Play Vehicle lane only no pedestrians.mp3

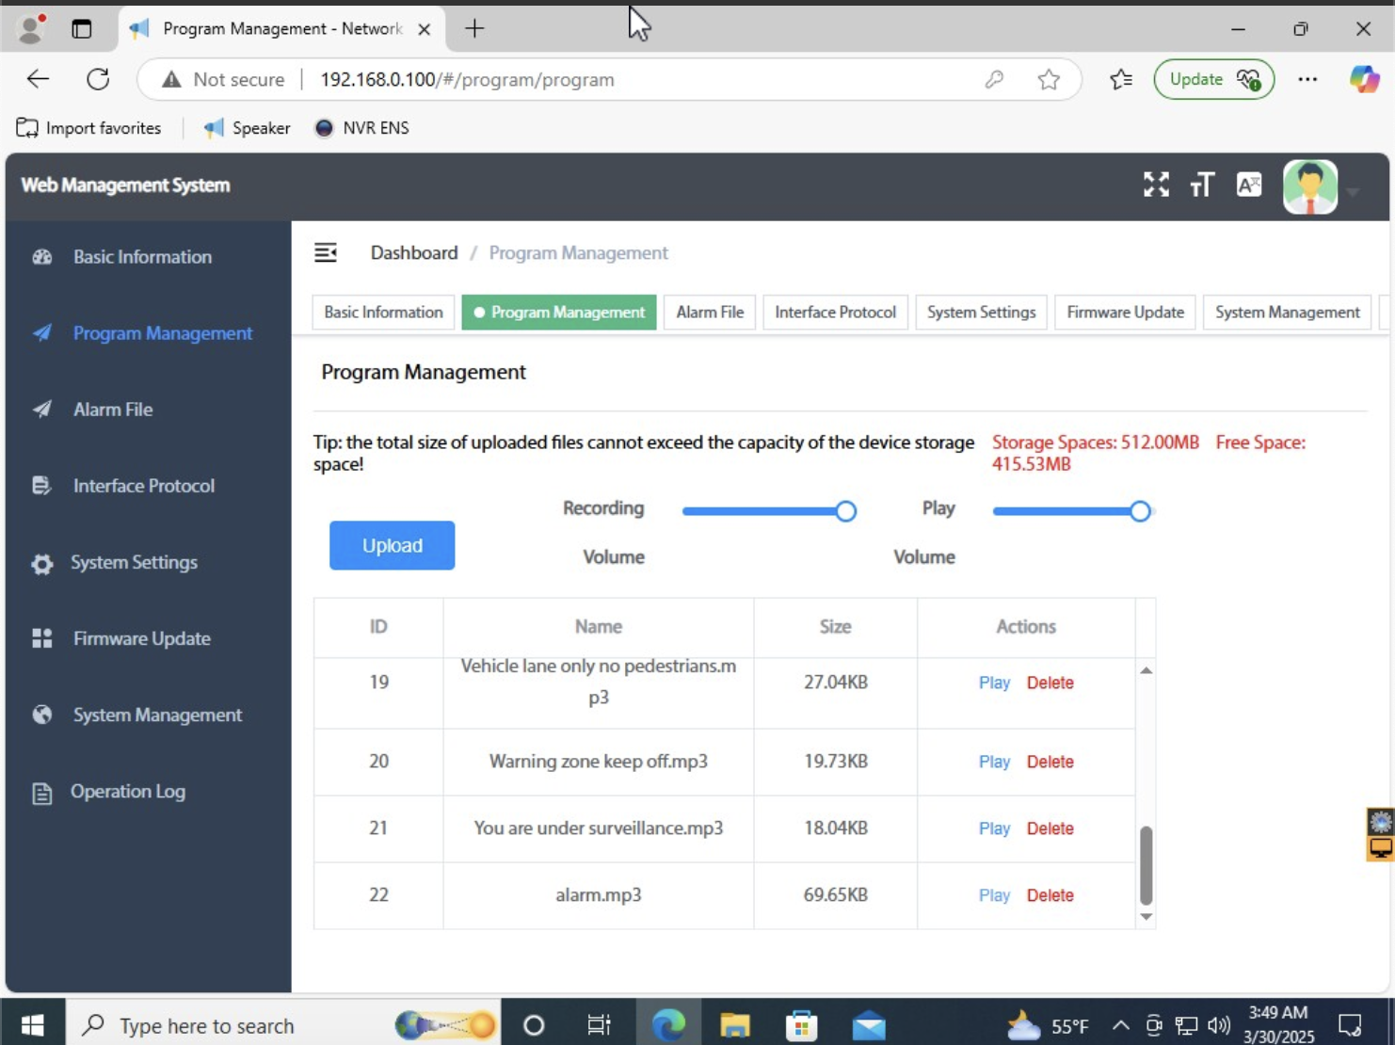pos(994,683)
